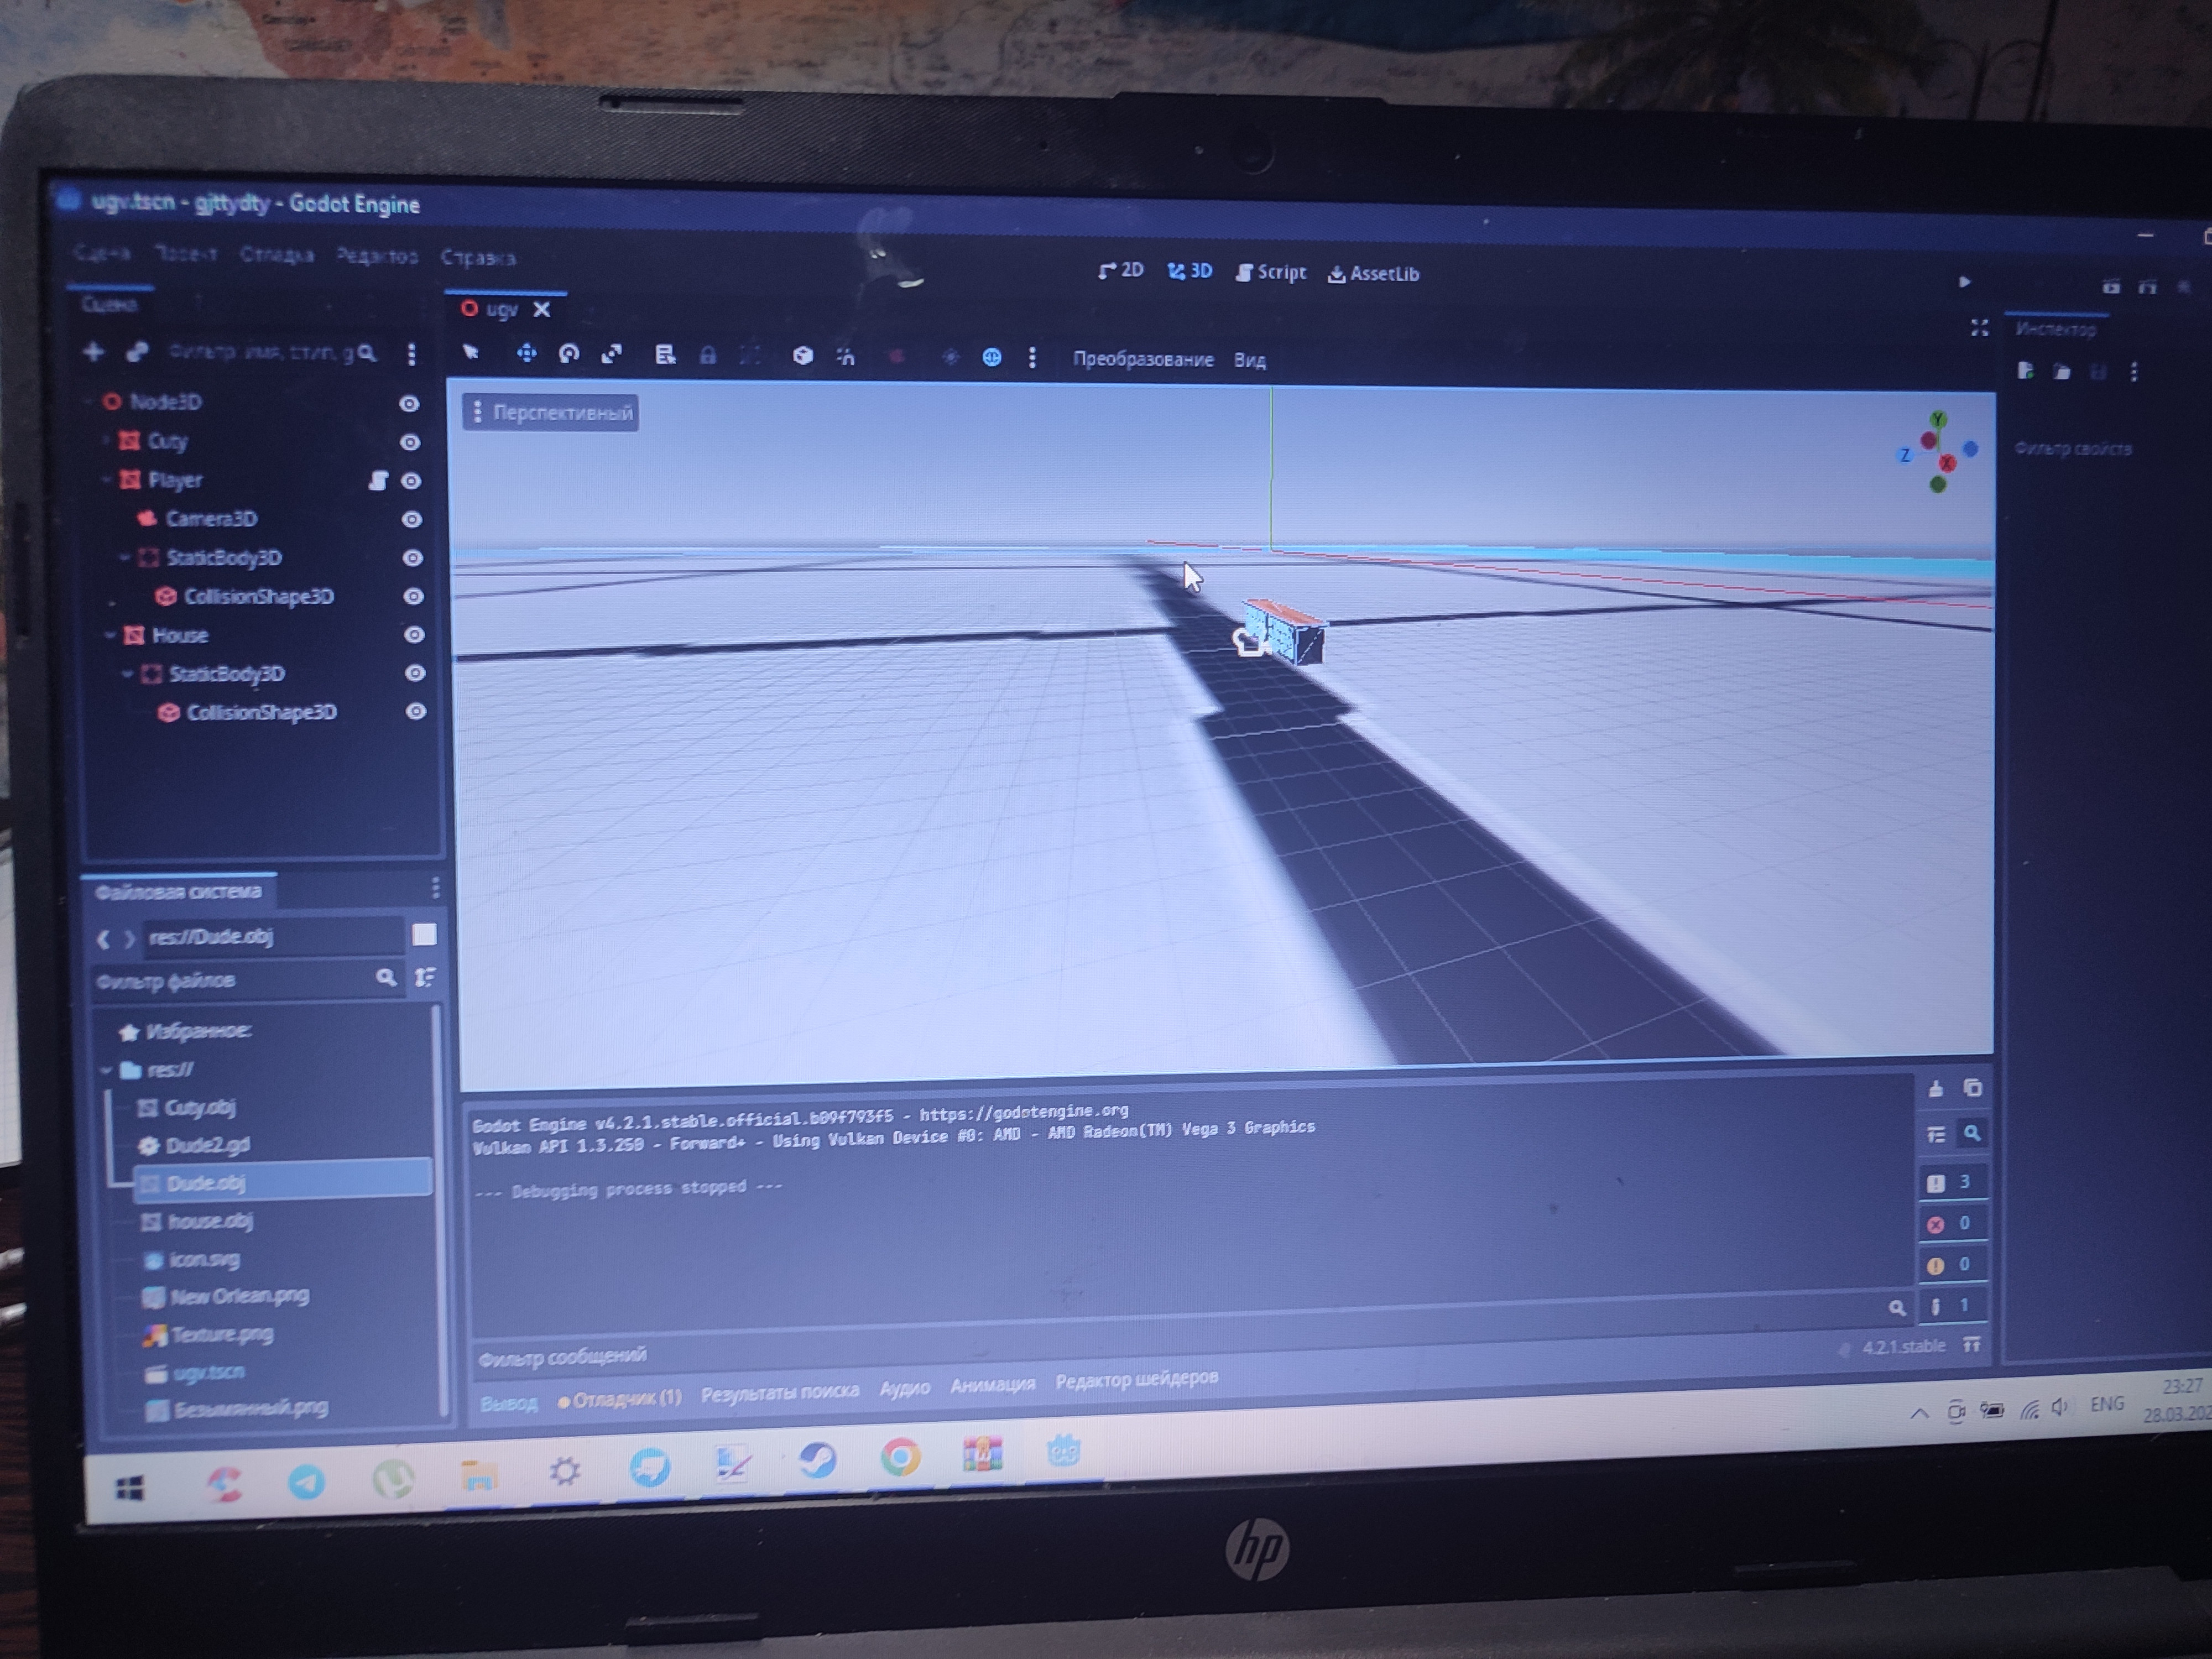Open the AssetLib workspace
Screen dimensions: 2212x1659
[x=1373, y=274]
